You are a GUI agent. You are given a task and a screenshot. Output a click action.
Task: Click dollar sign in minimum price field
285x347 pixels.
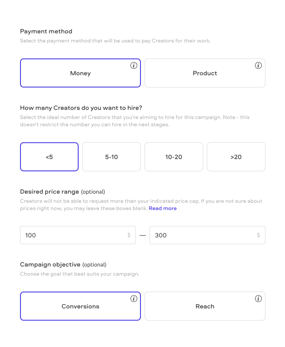click(129, 235)
